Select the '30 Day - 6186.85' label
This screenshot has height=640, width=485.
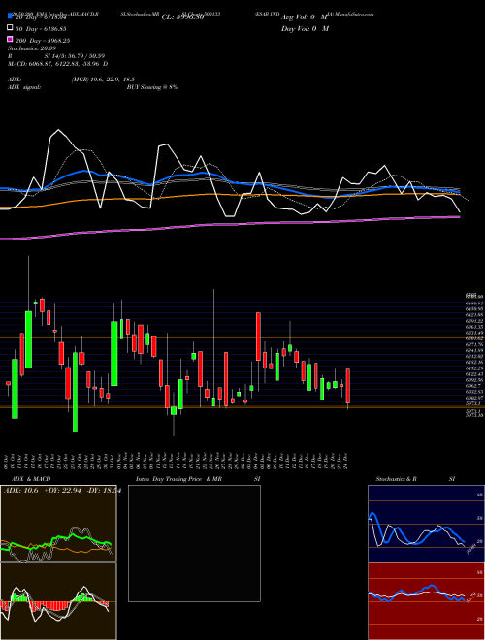point(41,29)
